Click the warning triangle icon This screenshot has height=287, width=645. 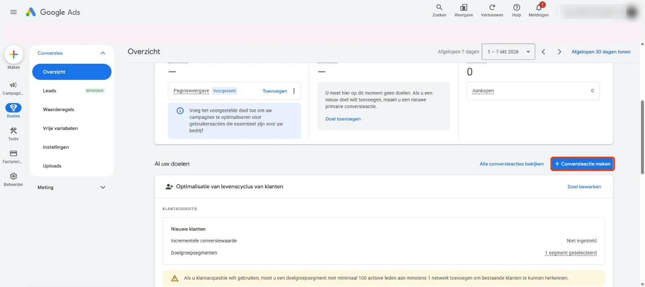tap(175, 278)
